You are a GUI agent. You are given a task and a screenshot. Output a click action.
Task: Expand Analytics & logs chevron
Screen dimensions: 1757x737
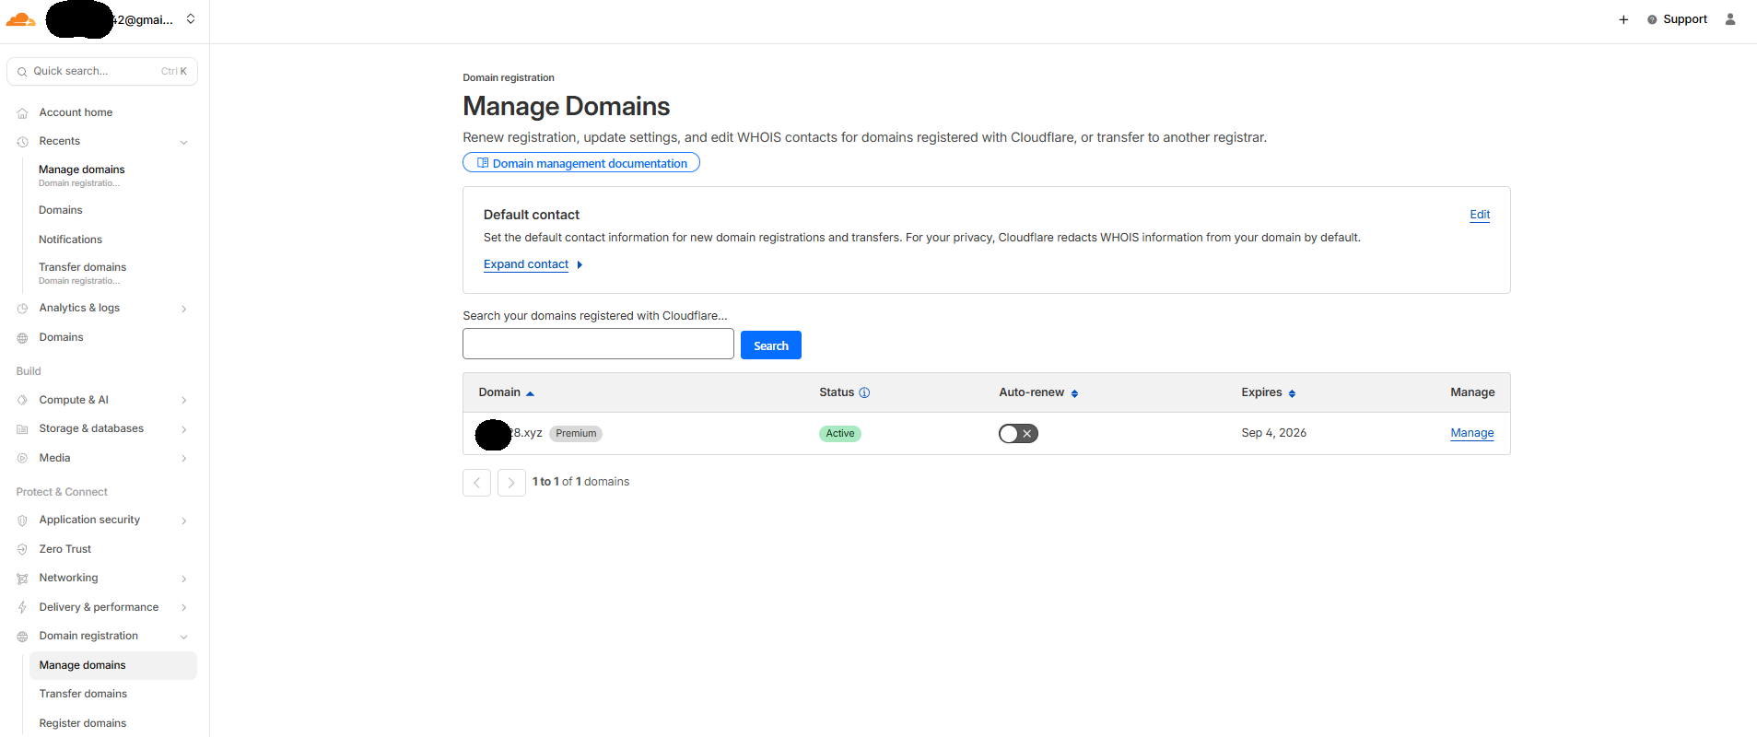(183, 309)
